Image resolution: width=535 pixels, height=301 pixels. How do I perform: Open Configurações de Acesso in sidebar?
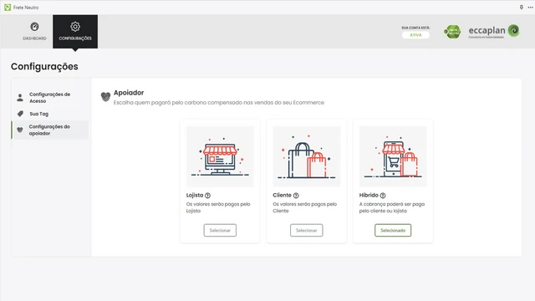pyautogui.click(x=50, y=98)
